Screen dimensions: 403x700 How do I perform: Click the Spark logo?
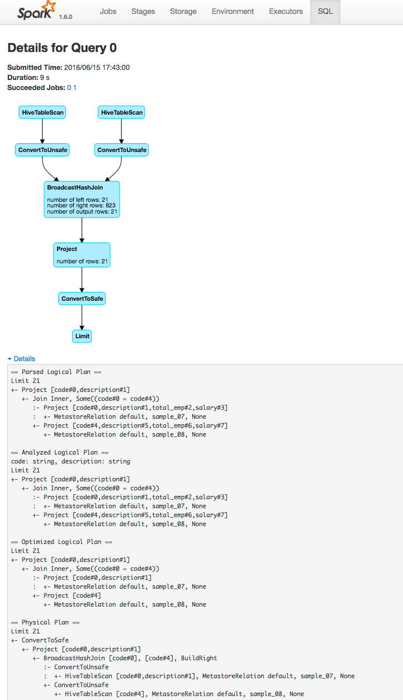point(37,11)
